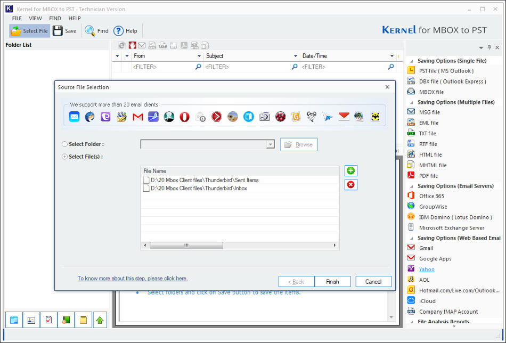
Task: Select the Select Folder radio button
Action: click(x=64, y=143)
